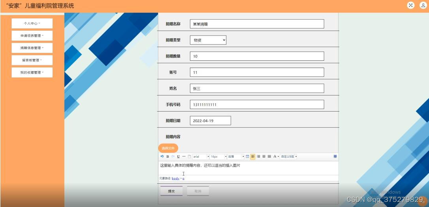Insert a horizontal line via the editor toolbar

(184, 157)
